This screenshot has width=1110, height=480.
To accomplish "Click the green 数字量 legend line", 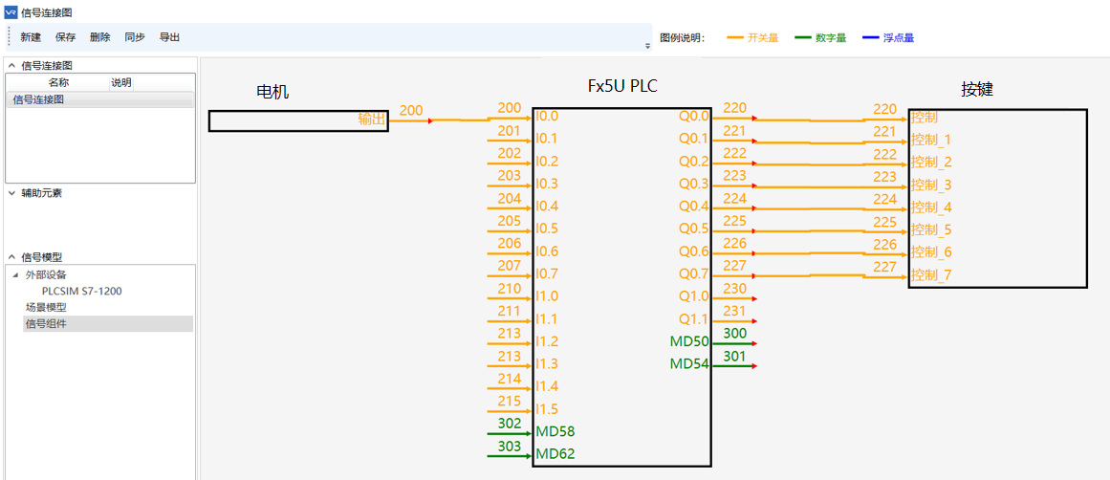I will coord(803,38).
